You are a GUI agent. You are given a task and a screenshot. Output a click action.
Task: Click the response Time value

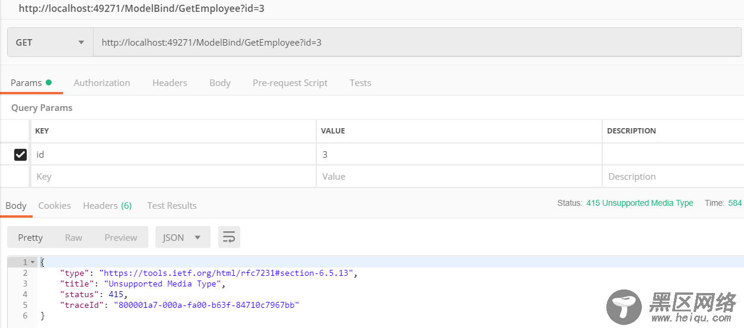(735, 203)
